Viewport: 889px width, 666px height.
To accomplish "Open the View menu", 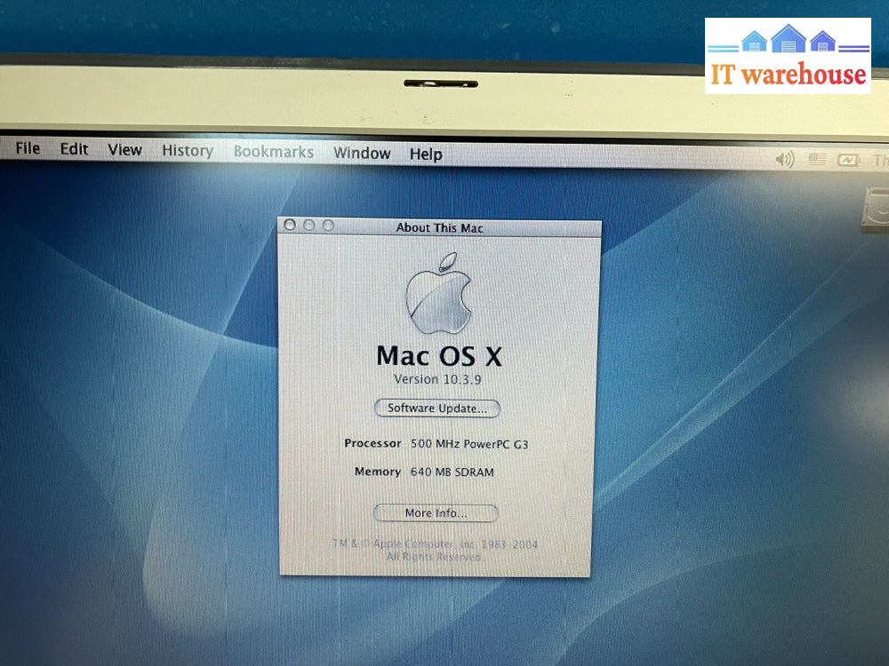I will 124,150.
